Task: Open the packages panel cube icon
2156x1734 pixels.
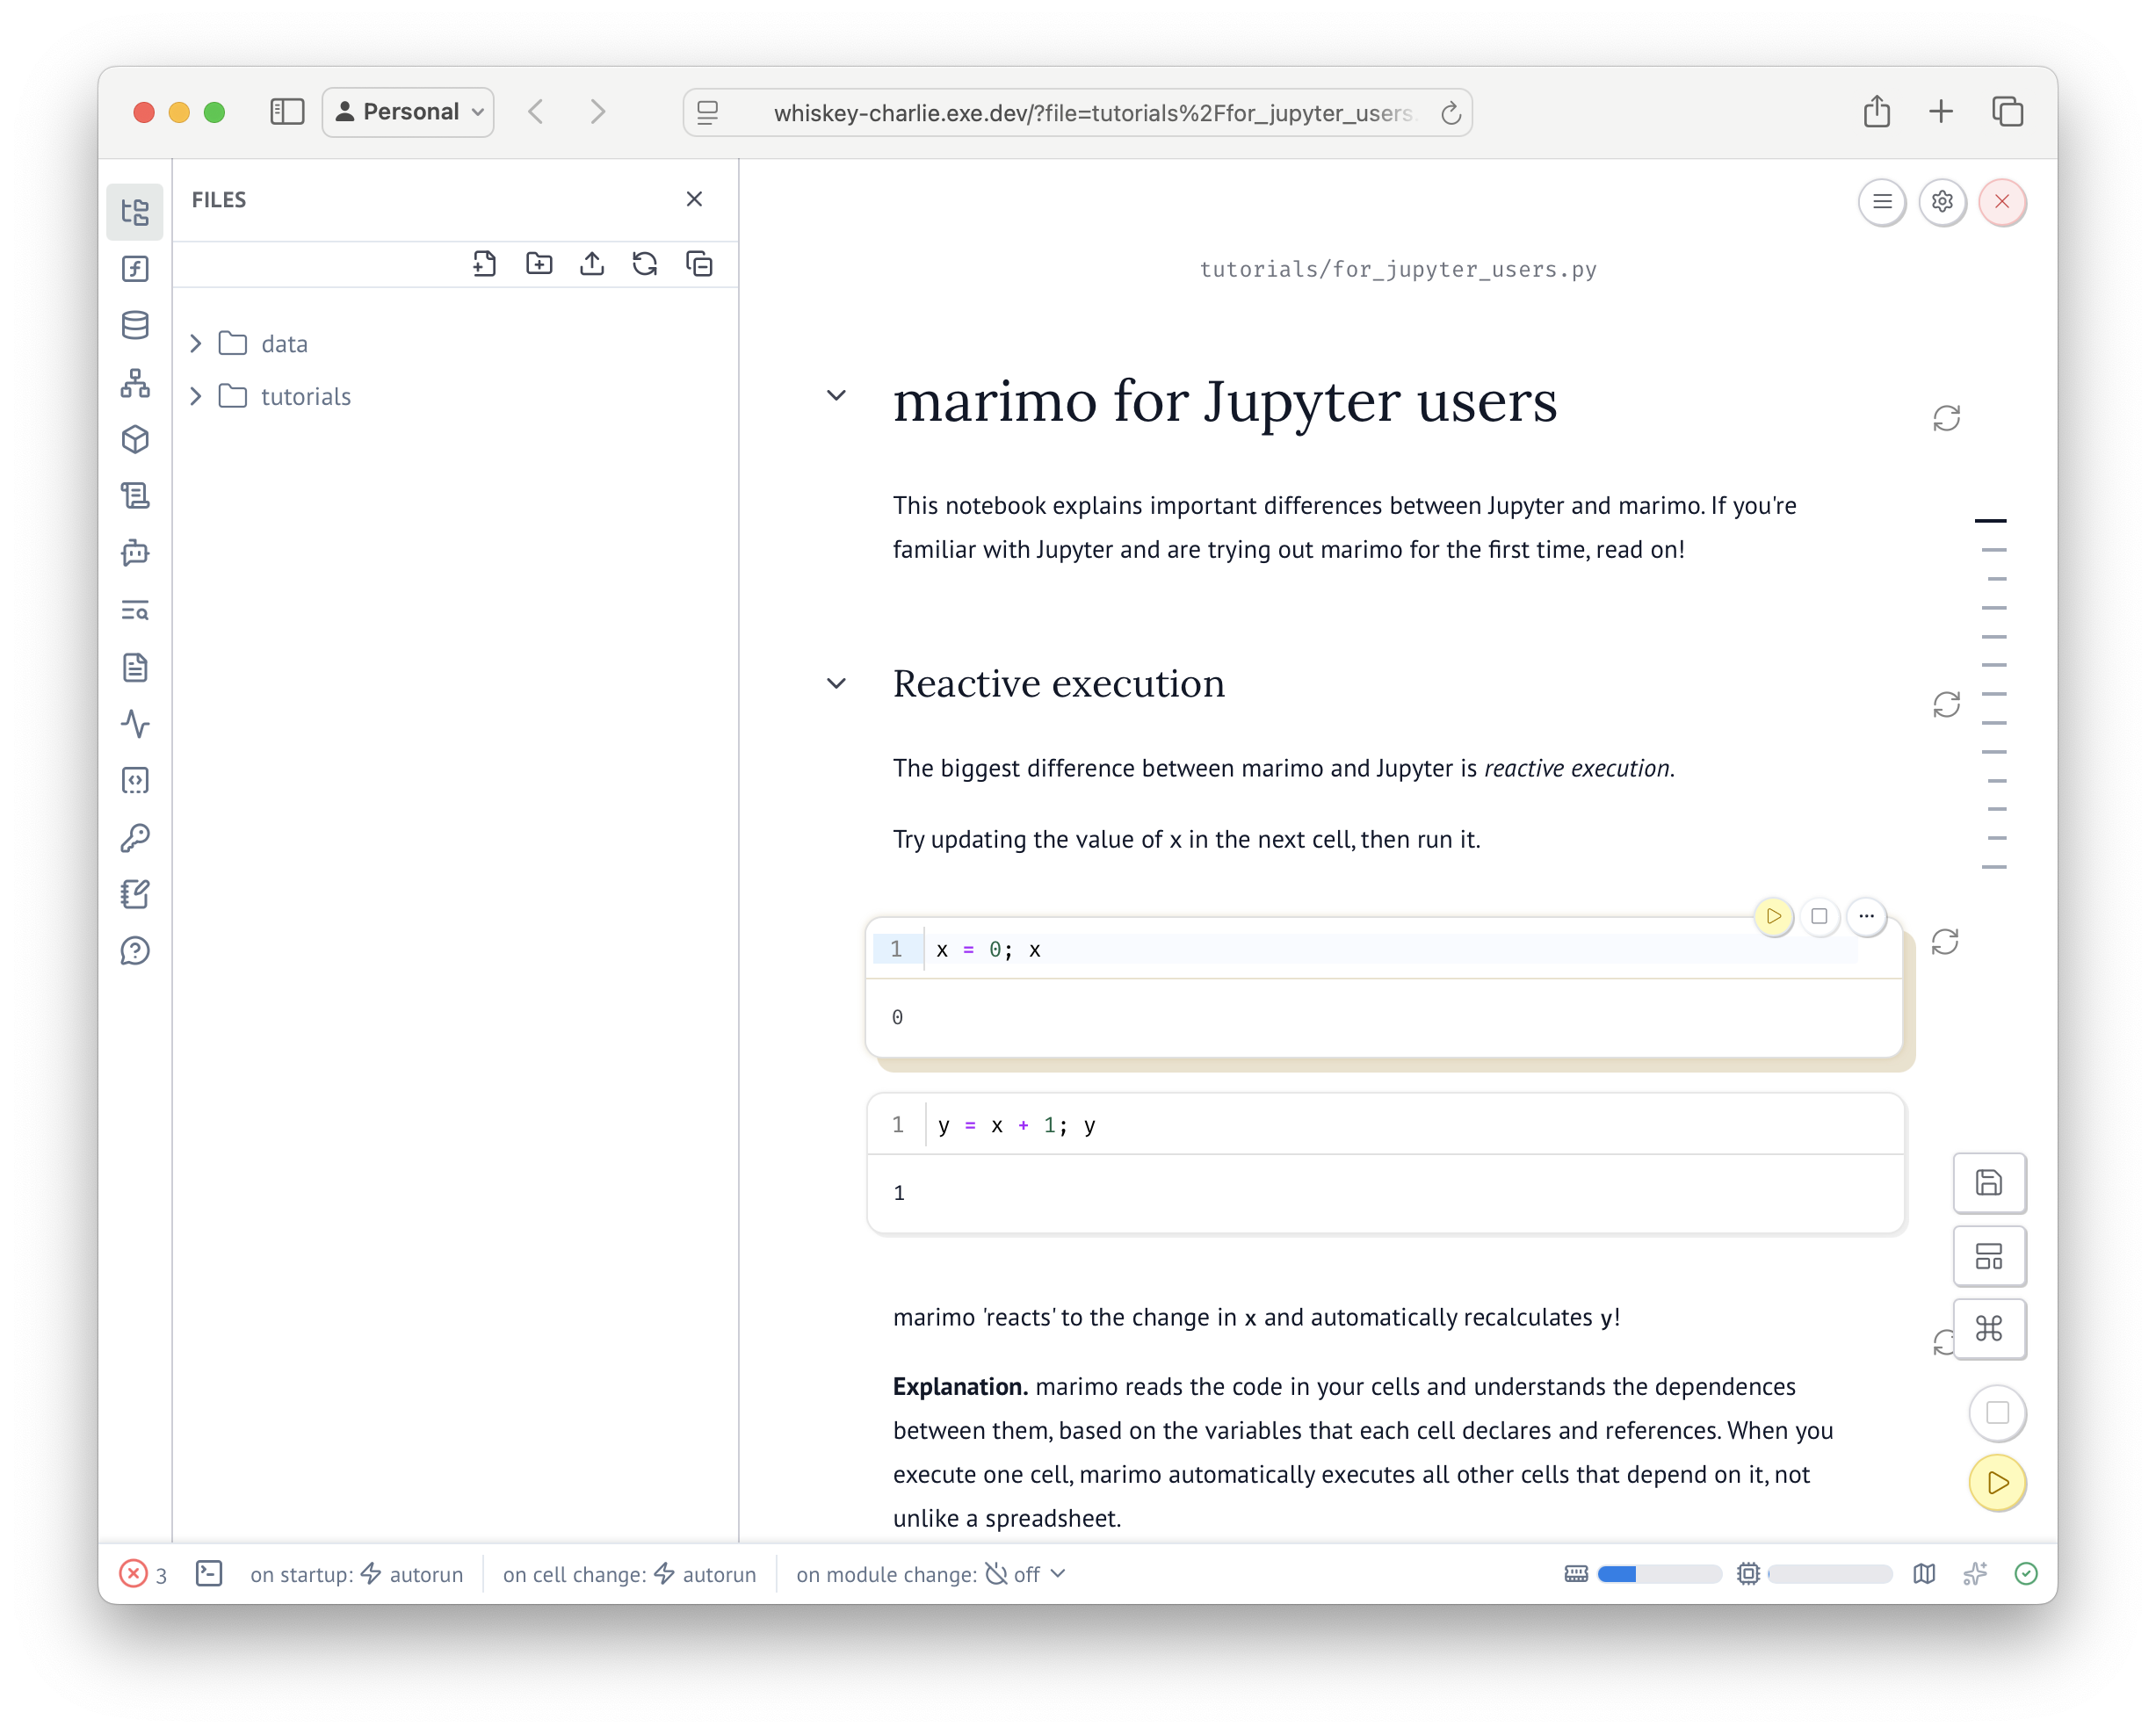Action: (135, 439)
